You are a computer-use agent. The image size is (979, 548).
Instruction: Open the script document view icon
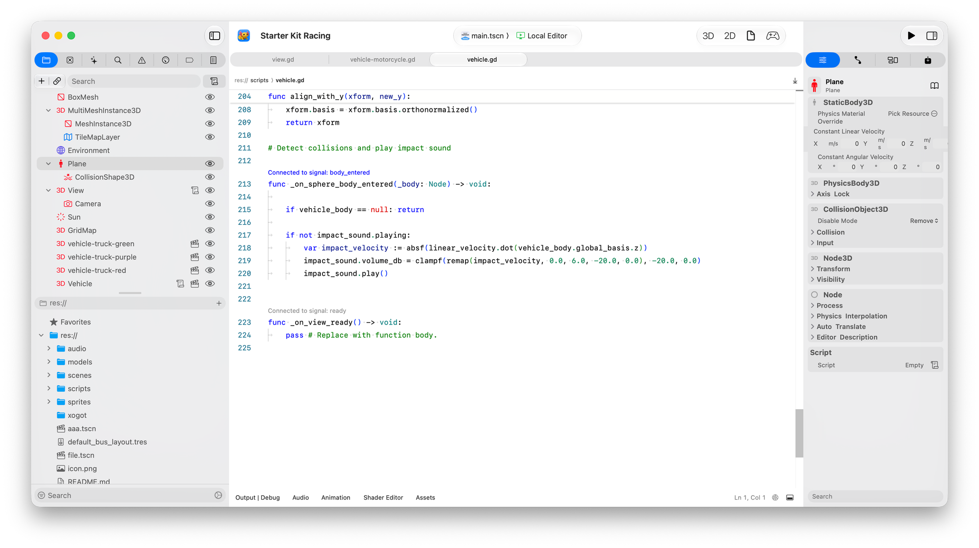[751, 36]
